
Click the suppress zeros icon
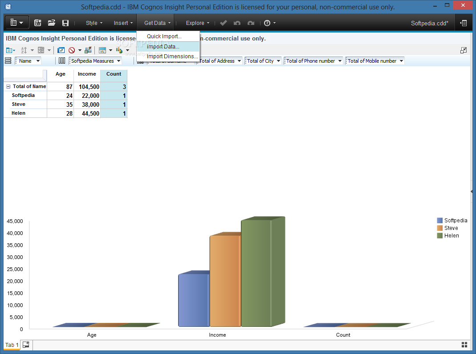72,50
